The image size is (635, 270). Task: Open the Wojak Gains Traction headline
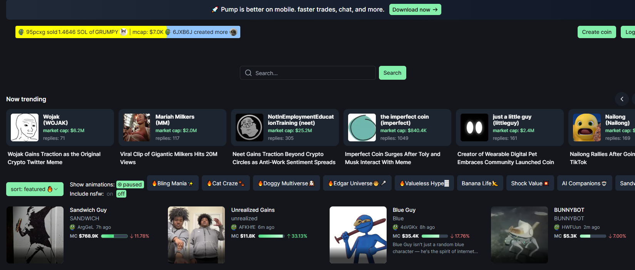point(54,158)
